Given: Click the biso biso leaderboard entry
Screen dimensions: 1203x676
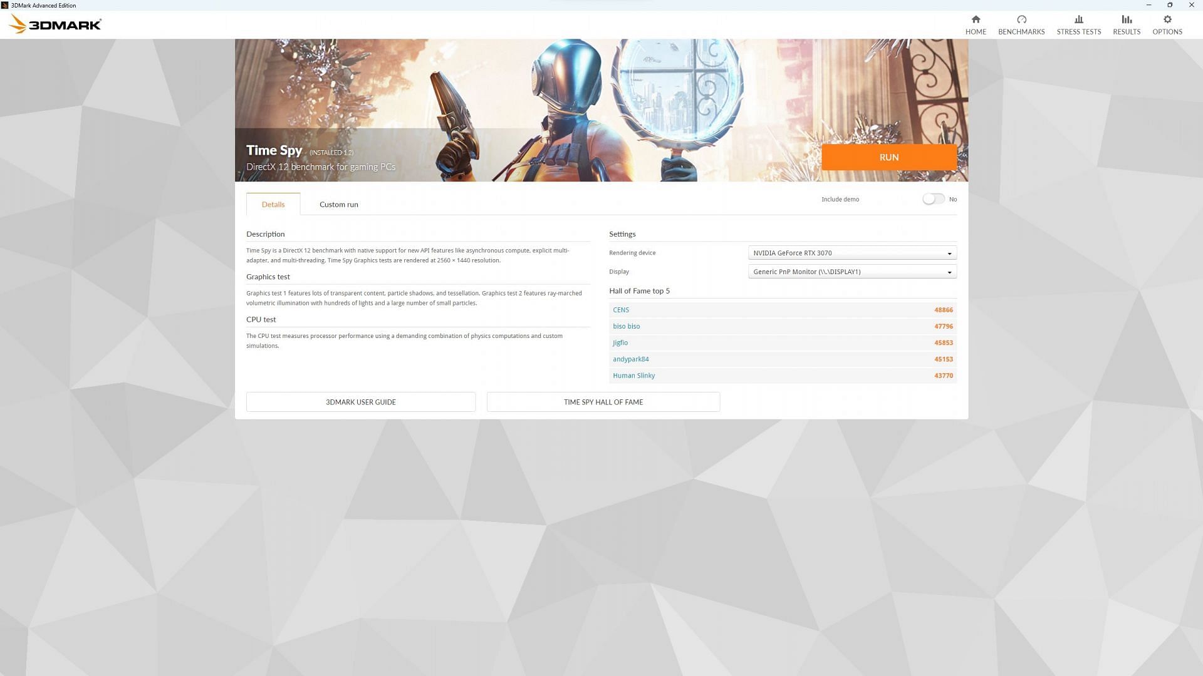Looking at the screenshot, I should pos(627,325).
